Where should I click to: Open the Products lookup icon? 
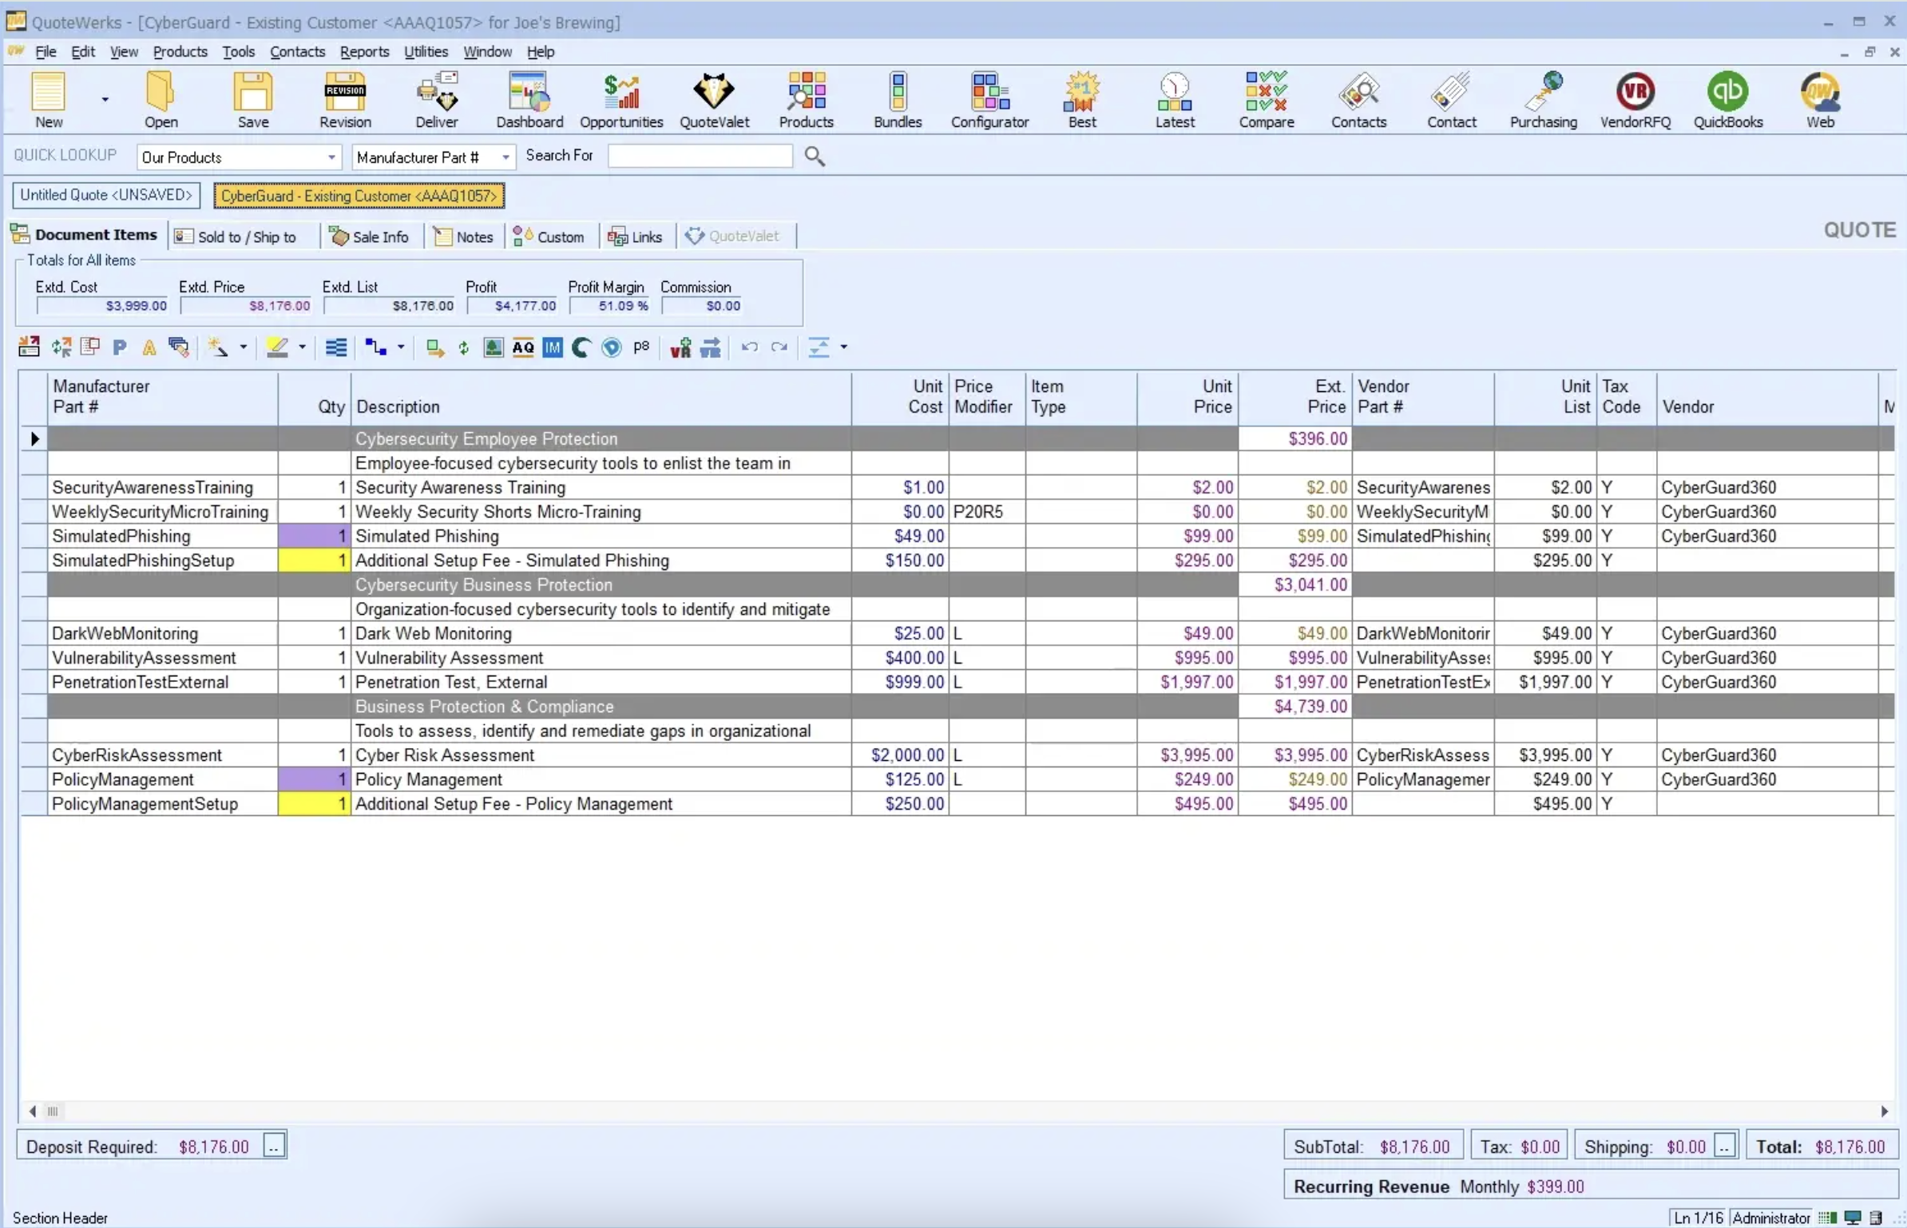click(x=806, y=100)
